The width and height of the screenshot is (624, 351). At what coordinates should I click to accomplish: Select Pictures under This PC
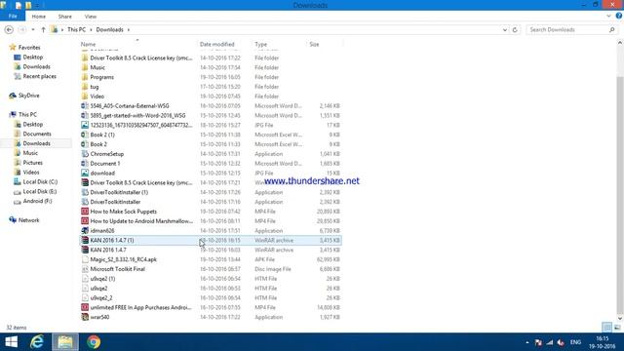click(32, 163)
